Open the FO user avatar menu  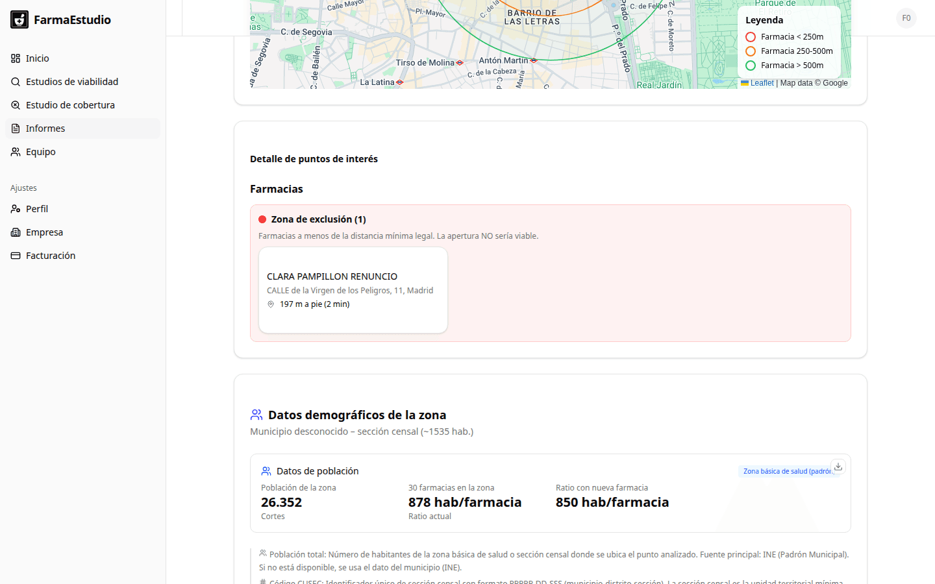point(906,18)
